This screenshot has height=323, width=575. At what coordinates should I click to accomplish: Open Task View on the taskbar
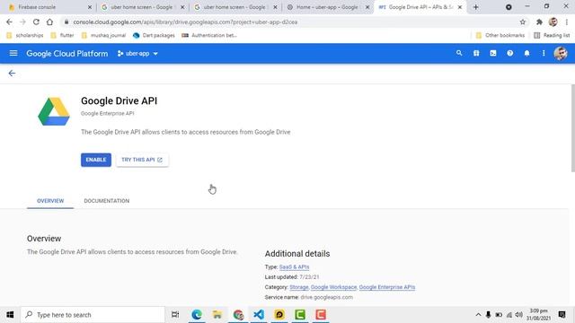175,315
